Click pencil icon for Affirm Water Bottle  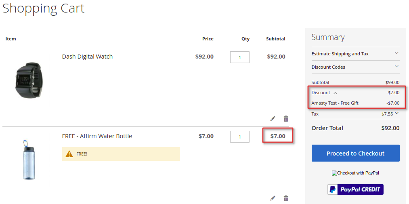tap(273, 198)
